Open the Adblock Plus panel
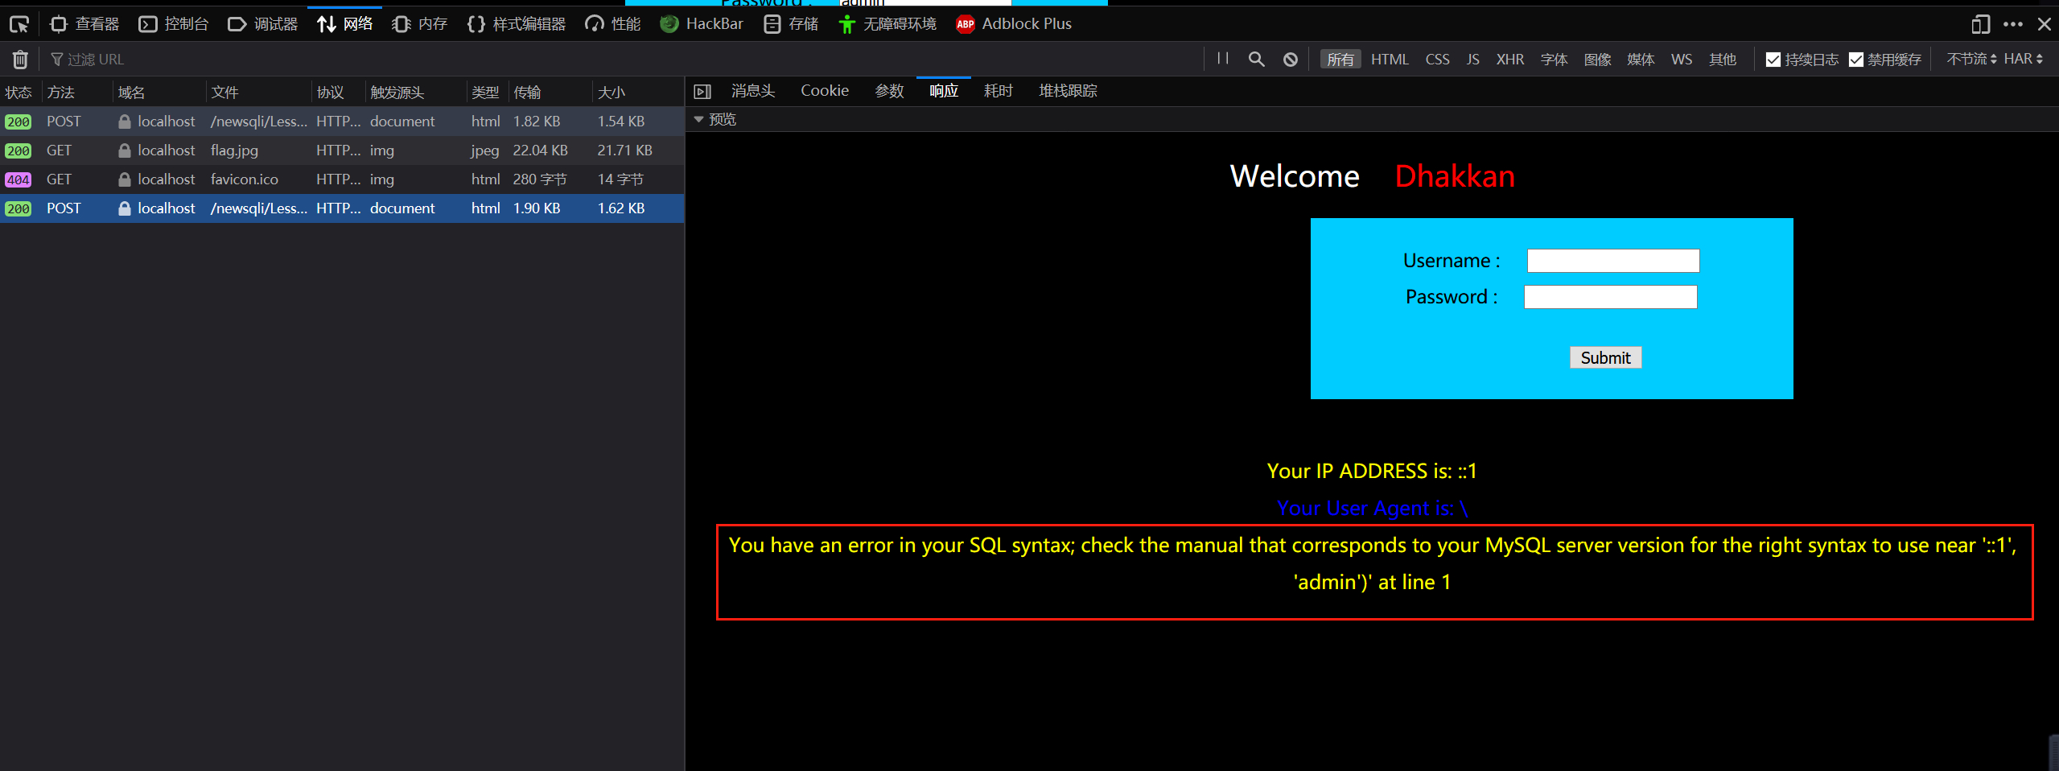 pos(1014,24)
